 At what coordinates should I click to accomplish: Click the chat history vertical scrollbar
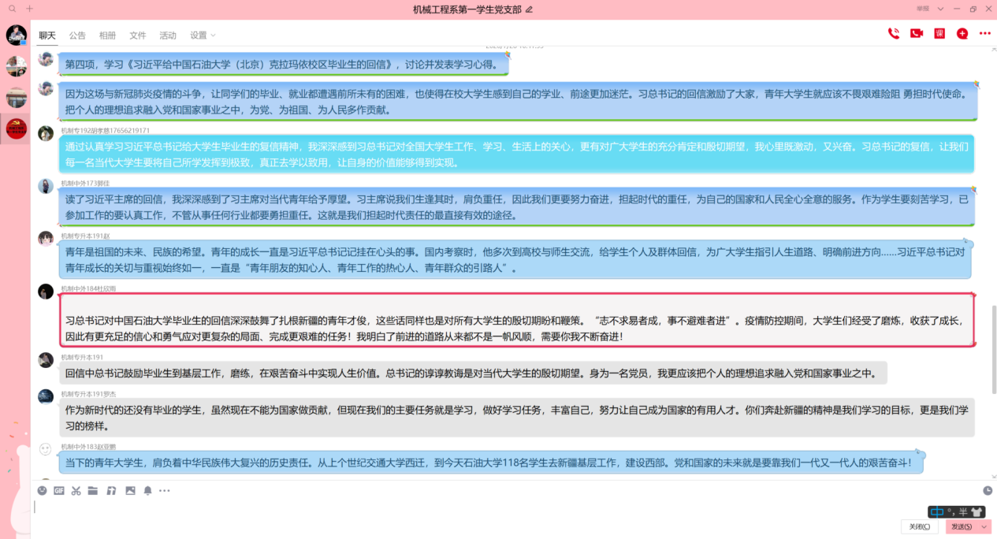(993, 331)
